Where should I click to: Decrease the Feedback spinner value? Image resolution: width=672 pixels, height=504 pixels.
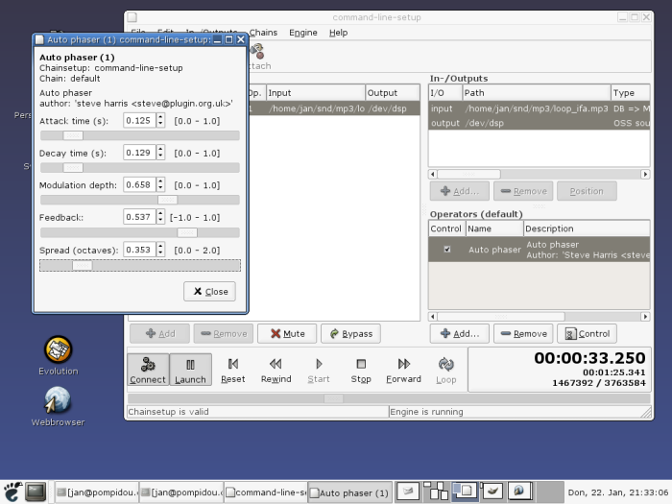tap(160, 221)
